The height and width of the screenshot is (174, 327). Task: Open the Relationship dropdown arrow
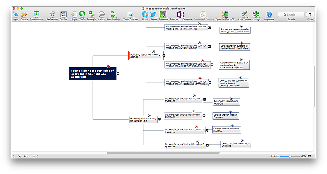click(x=116, y=17)
